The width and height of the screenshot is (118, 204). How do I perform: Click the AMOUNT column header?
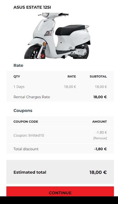[99, 122]
